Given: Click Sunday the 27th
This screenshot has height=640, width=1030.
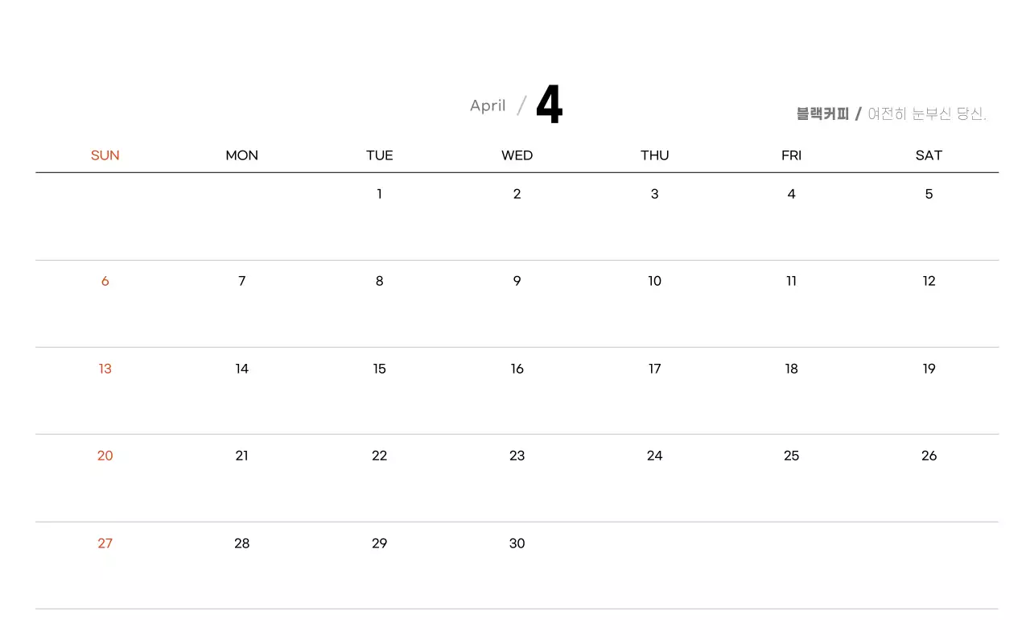Looking at the screenshot, I should [105, 543].
